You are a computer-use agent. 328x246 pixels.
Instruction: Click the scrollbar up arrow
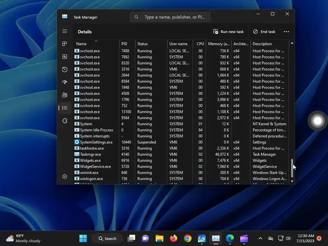292,43
